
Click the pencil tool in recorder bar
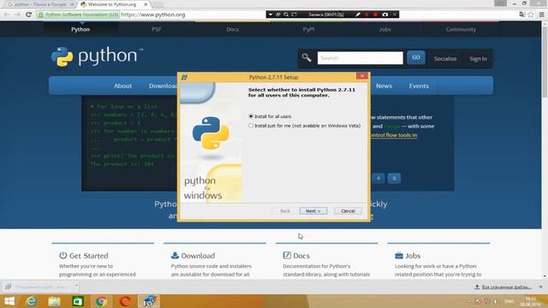tap(358, 15)
